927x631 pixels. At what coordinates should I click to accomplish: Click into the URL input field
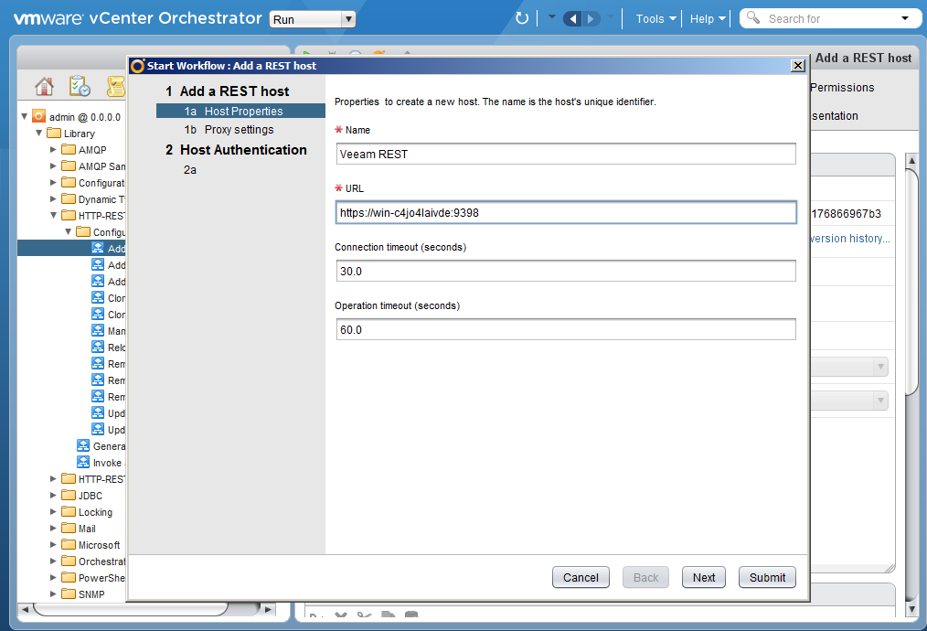(x=566, y=212)
